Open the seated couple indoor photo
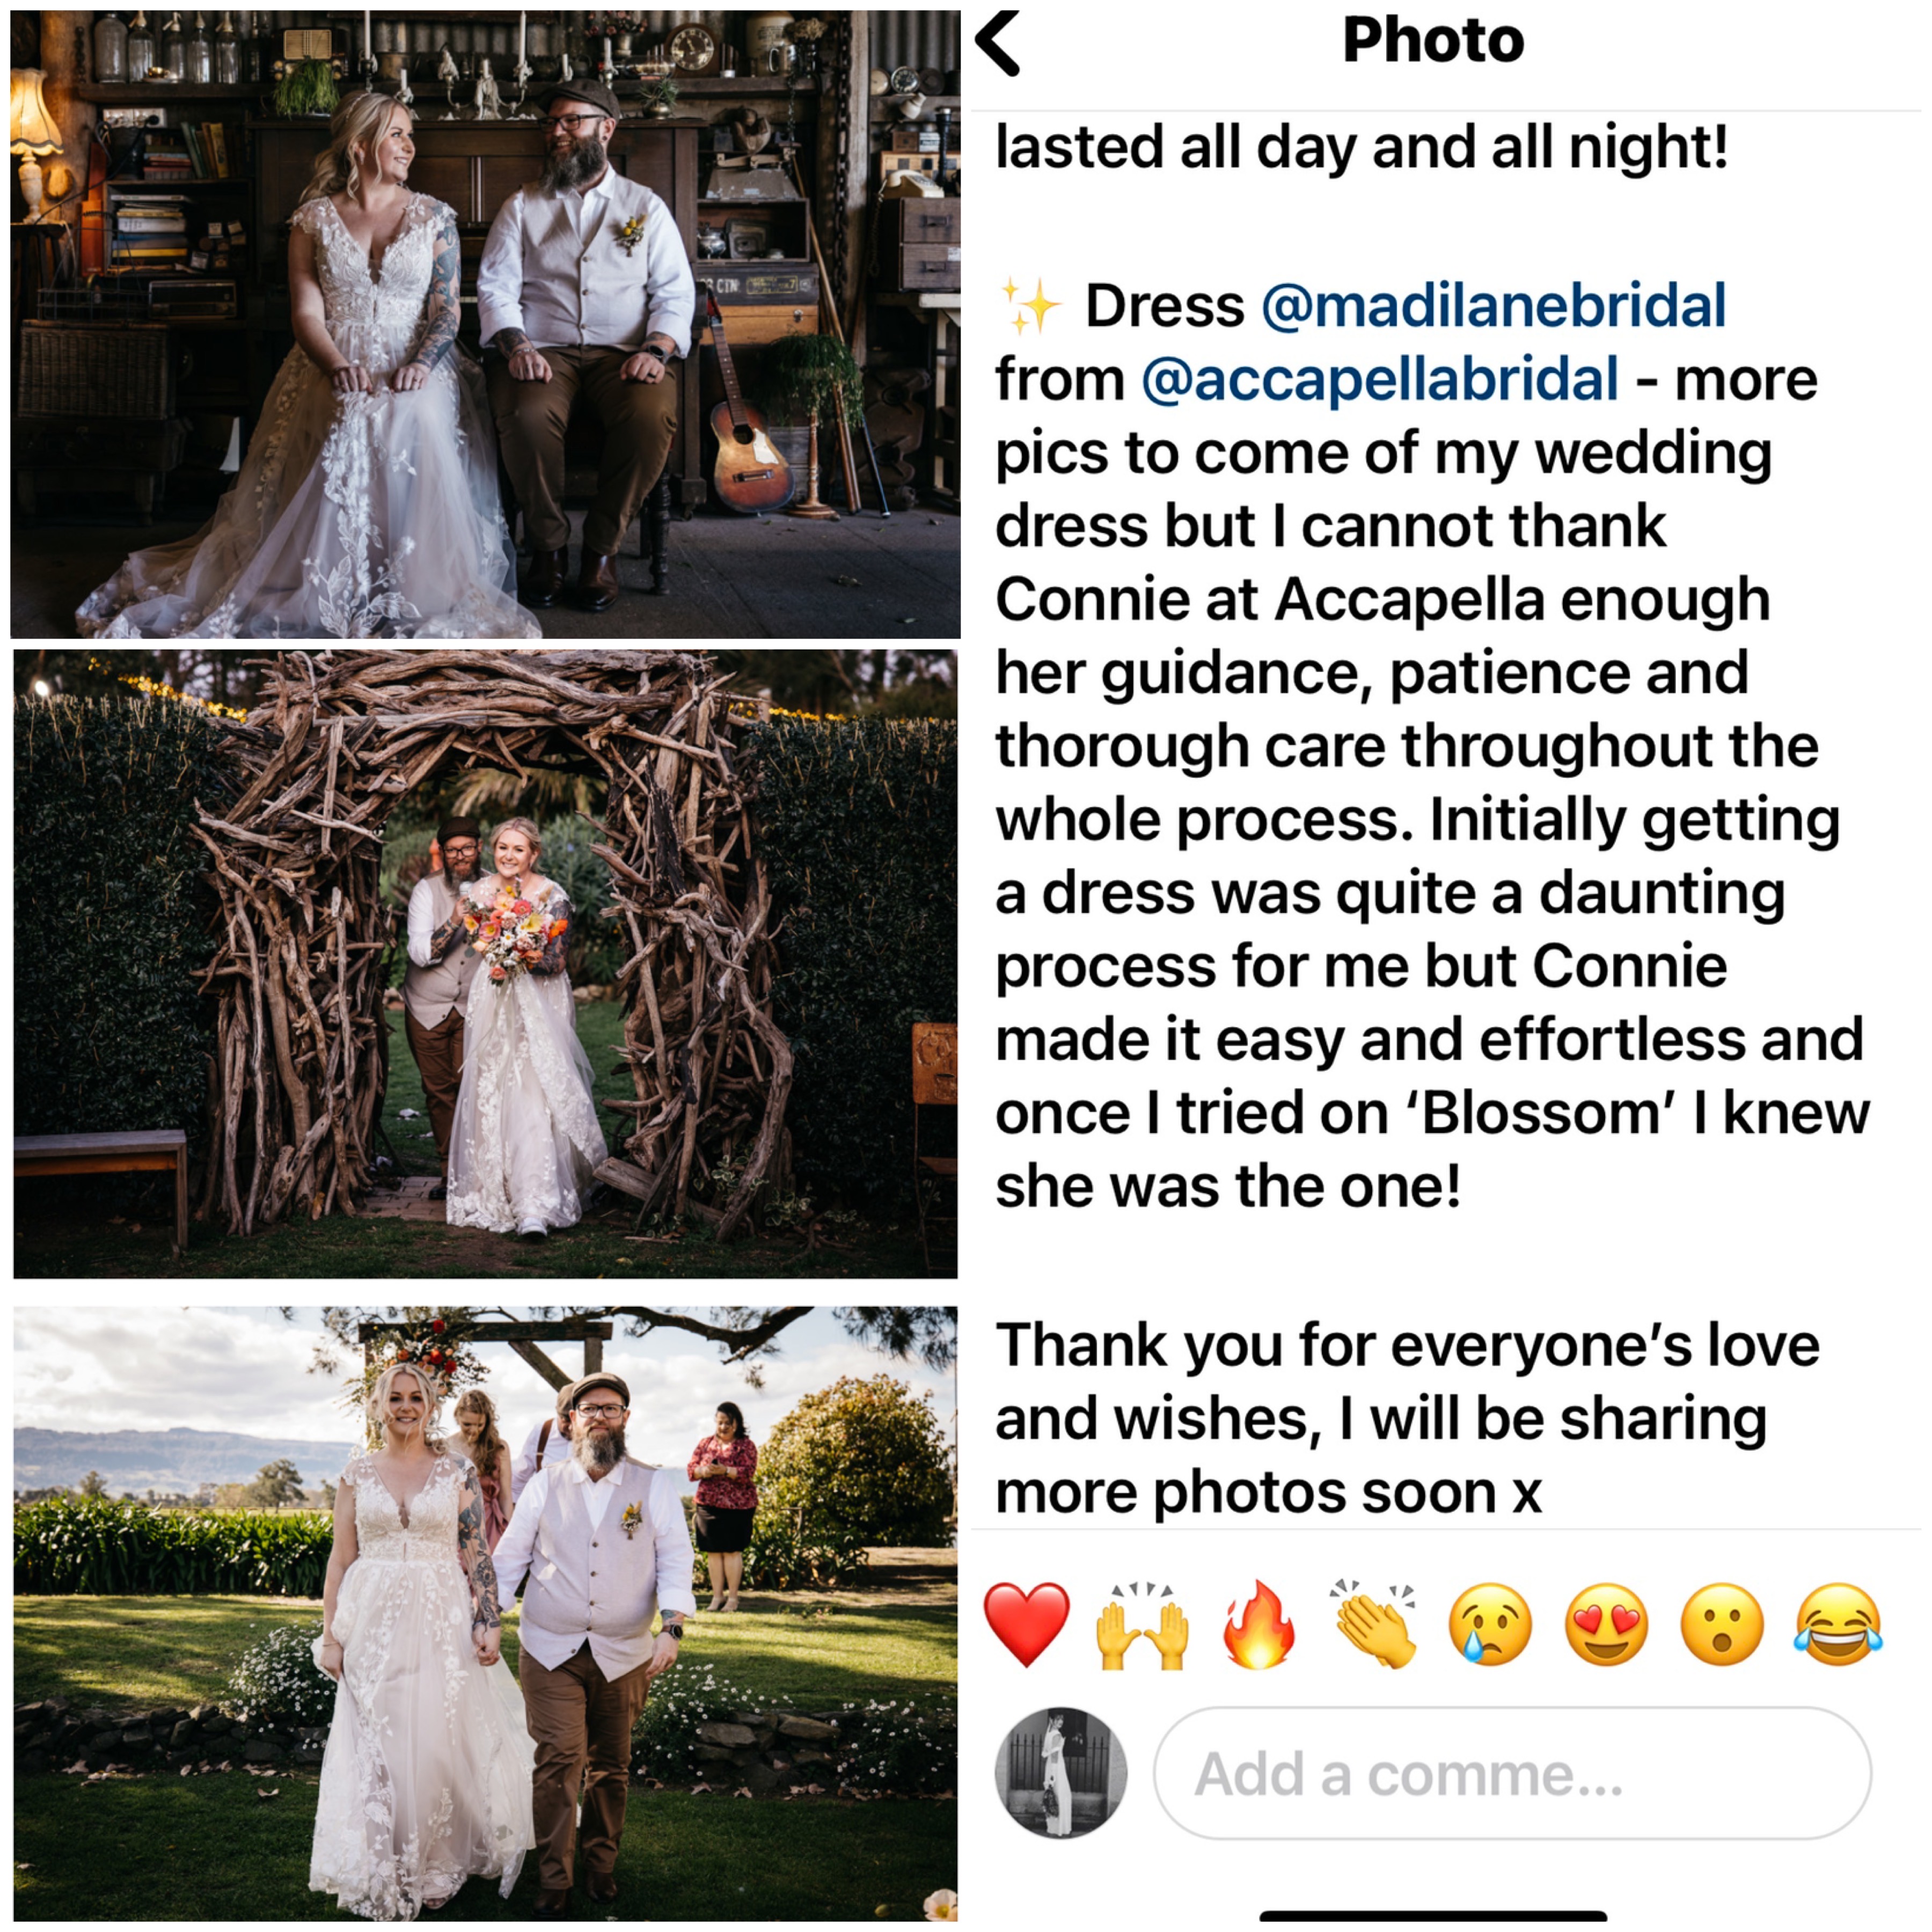This screenshot has width=1932, height=1932. (x=486, y=324)
